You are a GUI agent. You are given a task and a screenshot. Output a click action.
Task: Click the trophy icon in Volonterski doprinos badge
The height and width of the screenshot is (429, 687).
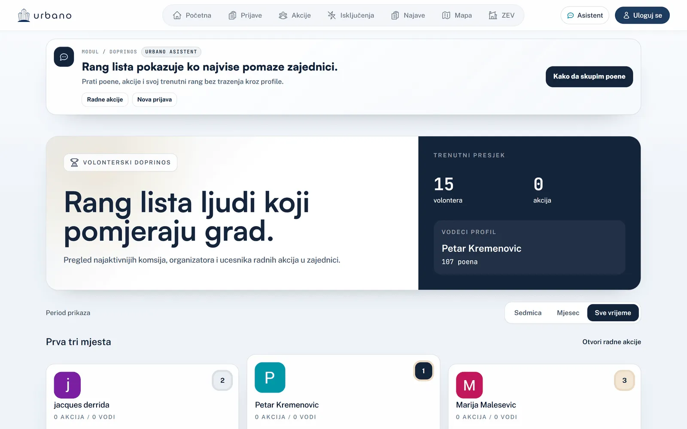[74, 163]
